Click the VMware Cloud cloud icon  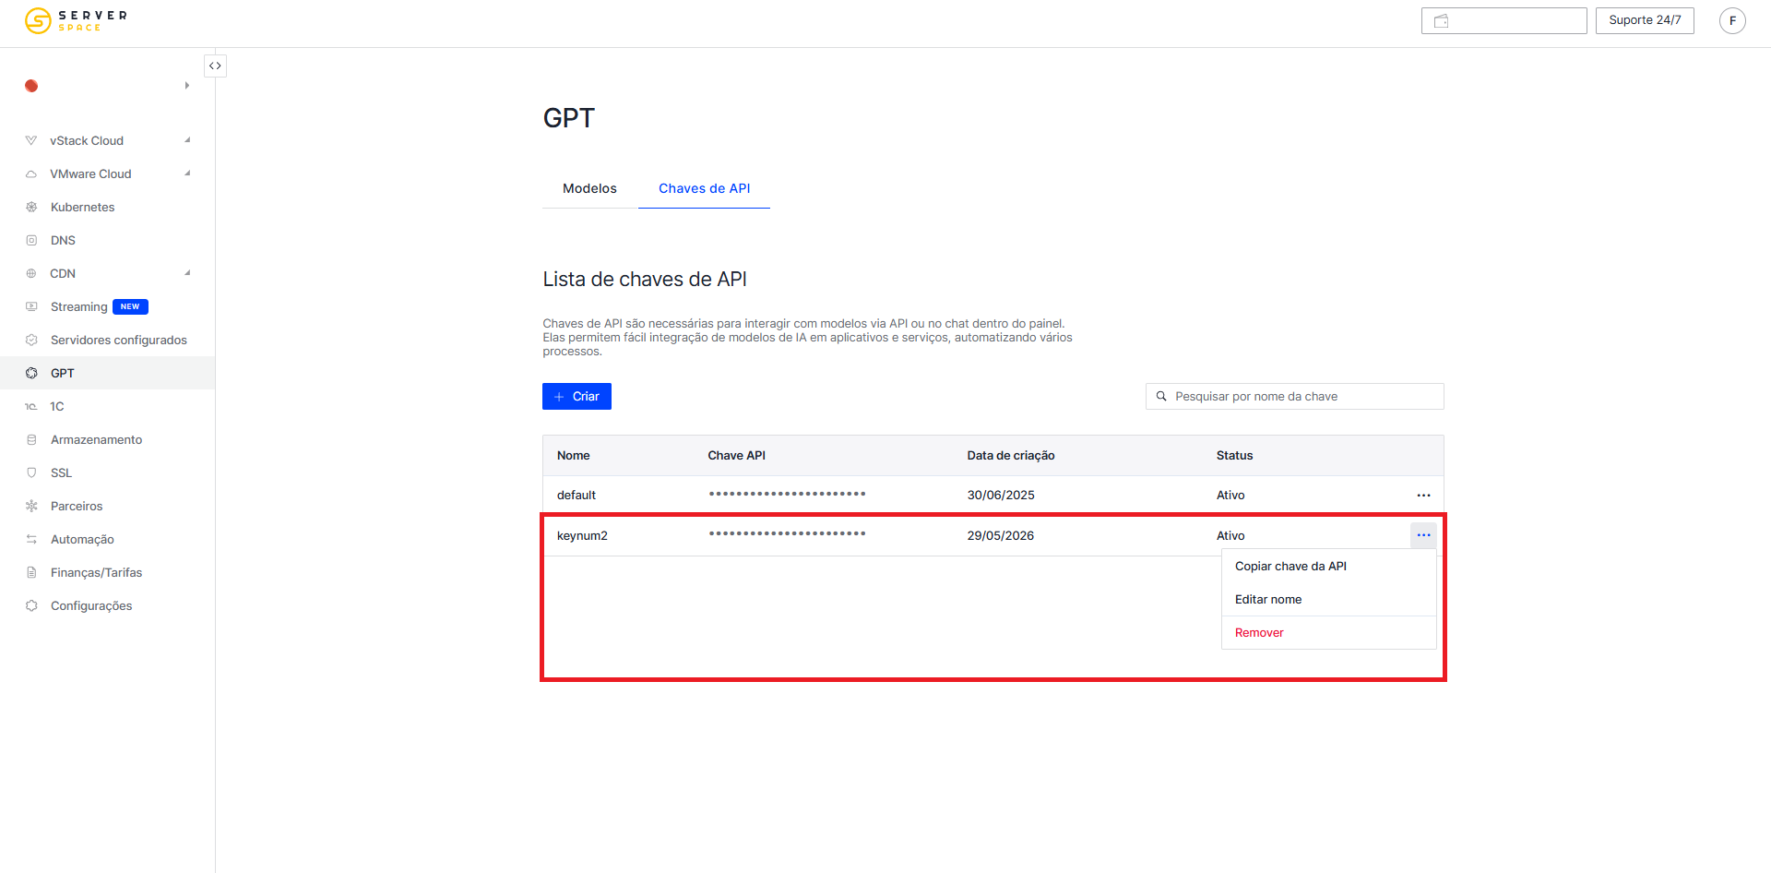pos(31,173)
